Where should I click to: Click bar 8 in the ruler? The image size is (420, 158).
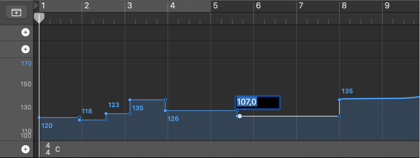[344, 6]
